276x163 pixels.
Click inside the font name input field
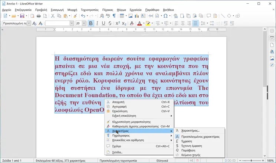pos(57,23)
